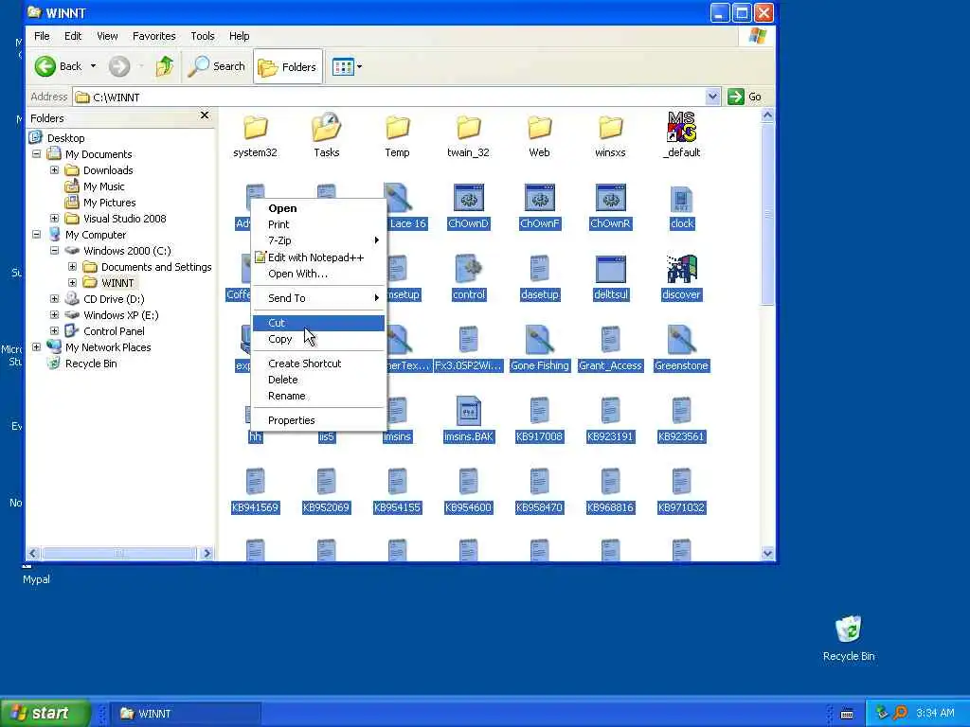
Task: Choose Edit with Notepad++ entry
Action: 318,257
